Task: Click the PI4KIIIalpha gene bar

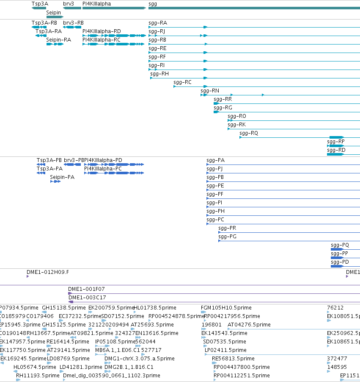Action: [x=114, y=8]
